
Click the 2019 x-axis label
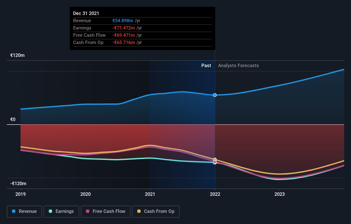point(21,194)
